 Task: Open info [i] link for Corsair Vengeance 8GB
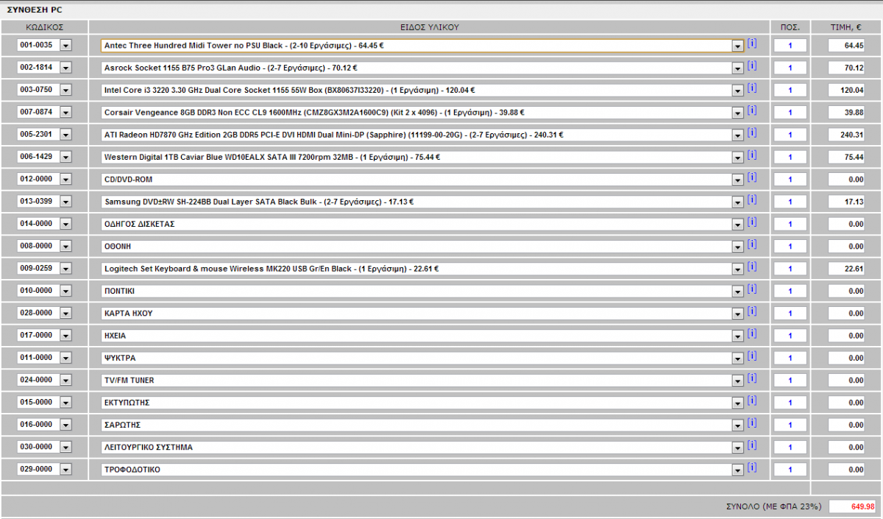click(751, 110)
